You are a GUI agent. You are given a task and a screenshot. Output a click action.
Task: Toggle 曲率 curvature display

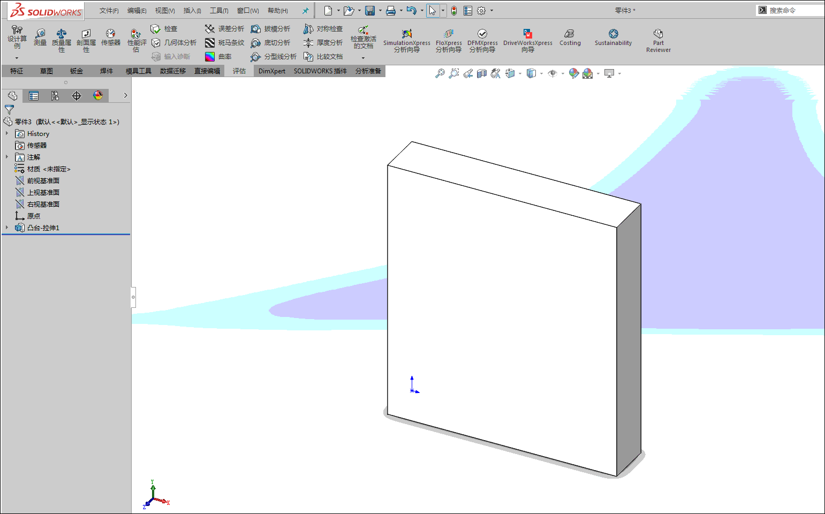218,57
